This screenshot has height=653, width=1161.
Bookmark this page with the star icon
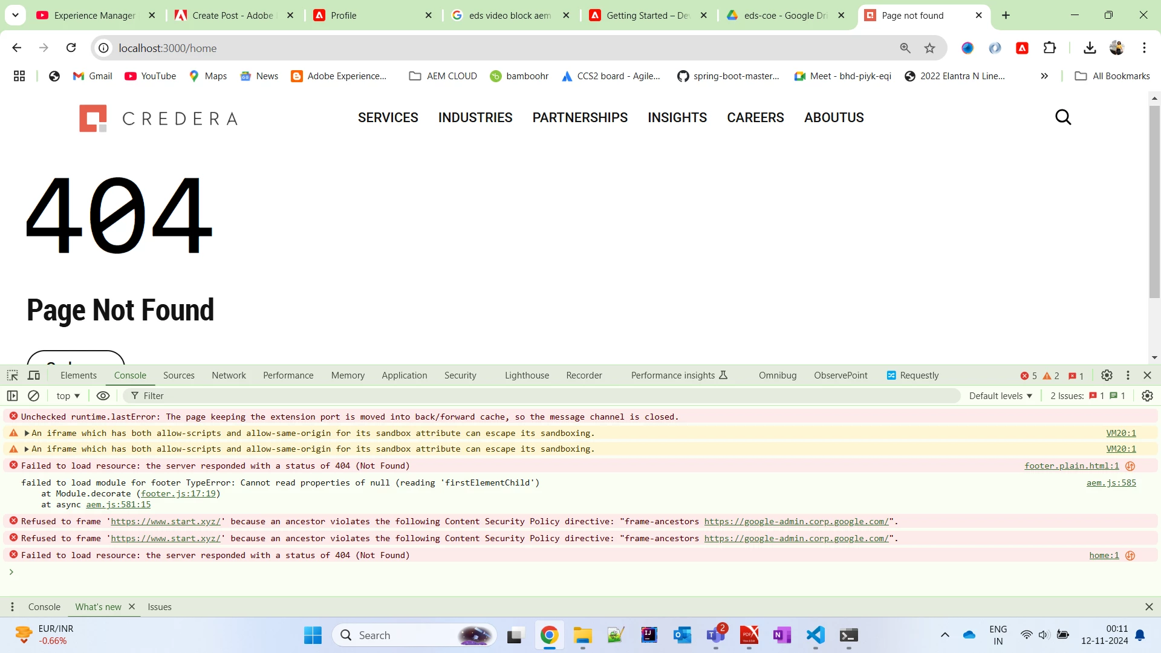[930, 48]
